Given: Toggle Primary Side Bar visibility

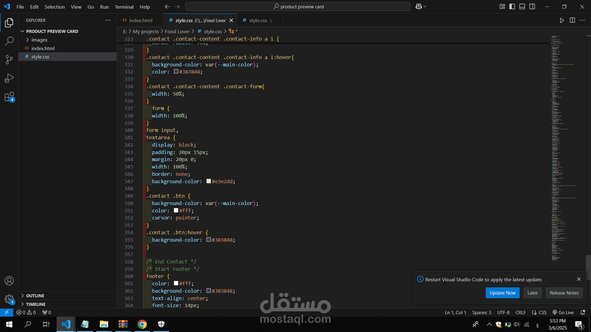Looking at the screenshot, I should tap(512, 6).
